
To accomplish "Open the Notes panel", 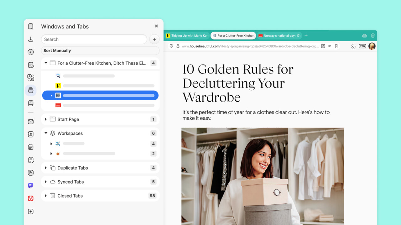I will coord(30,65).
